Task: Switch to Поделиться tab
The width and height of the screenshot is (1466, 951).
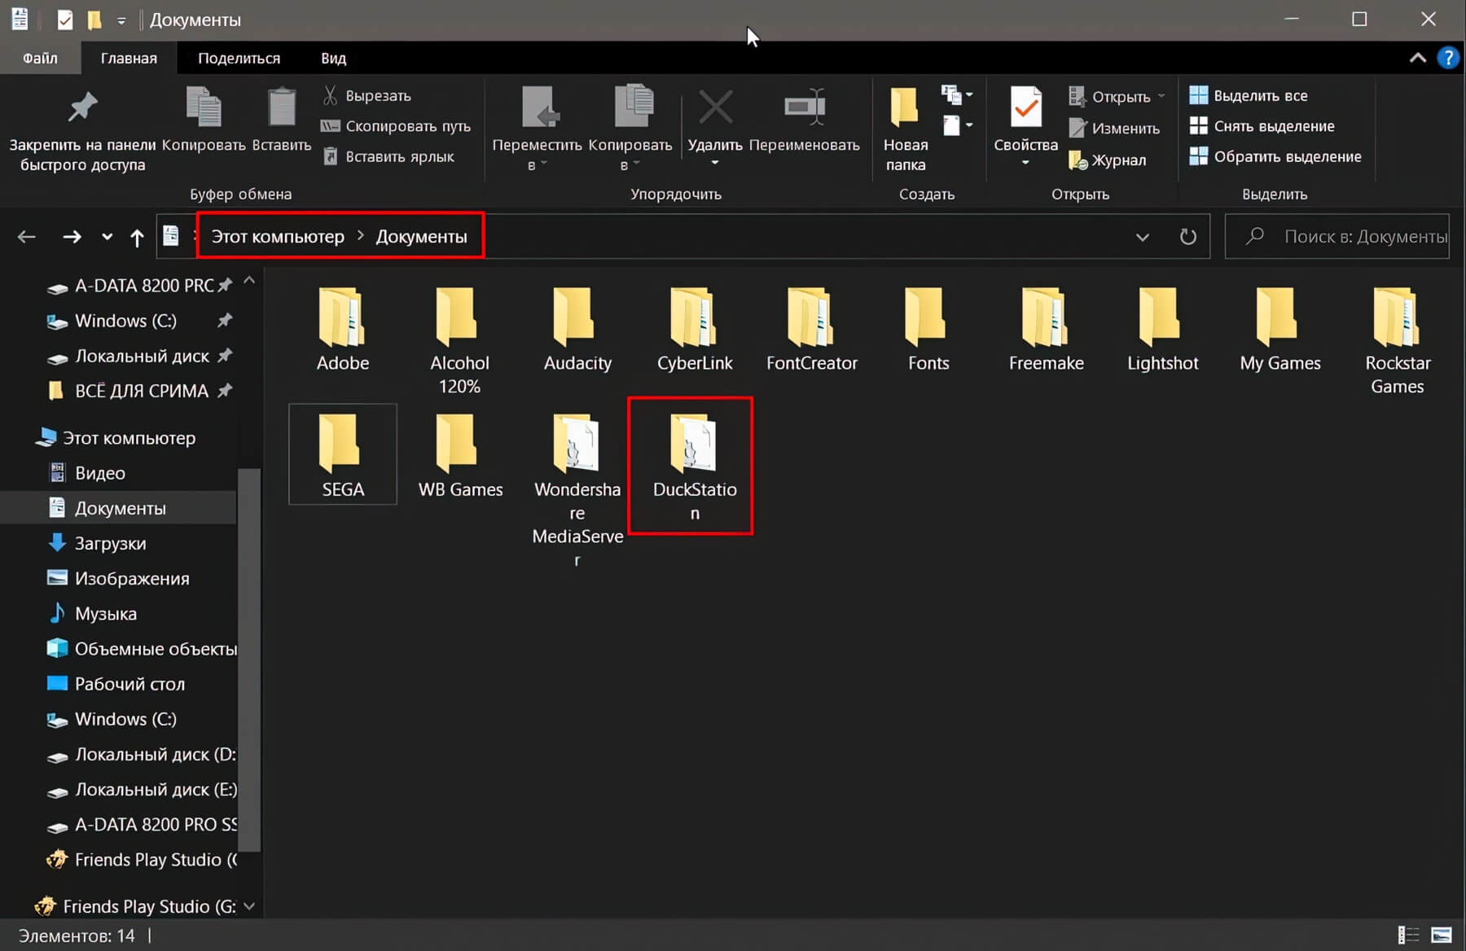Action: 239,58
